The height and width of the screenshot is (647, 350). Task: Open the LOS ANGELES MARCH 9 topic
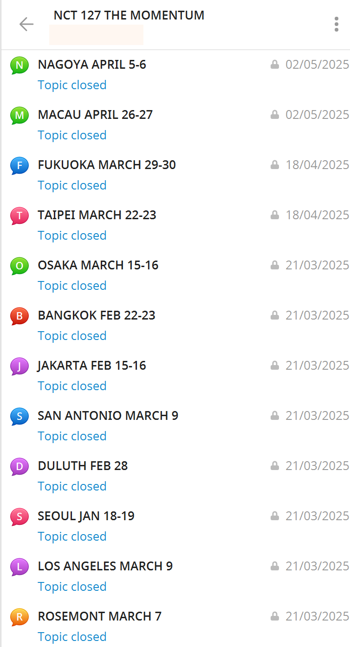tap(105, 566)
